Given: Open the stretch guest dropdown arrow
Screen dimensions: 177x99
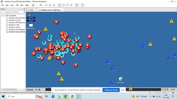Looking at the screenshot, I should click(85, 5).
